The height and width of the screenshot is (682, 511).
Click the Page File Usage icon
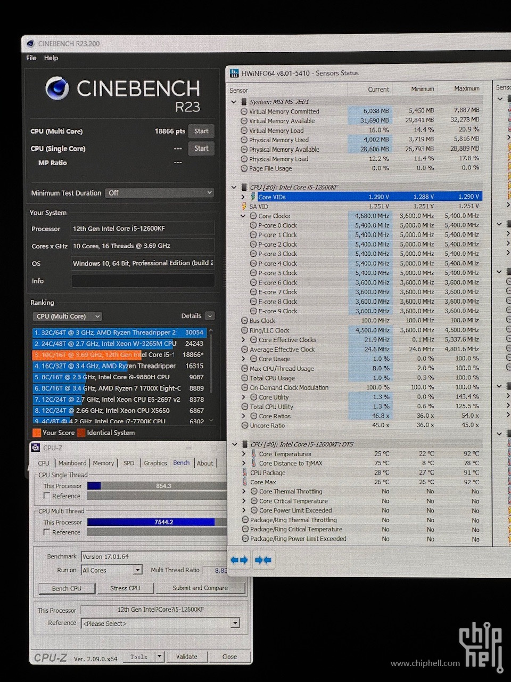click(244, 168)
